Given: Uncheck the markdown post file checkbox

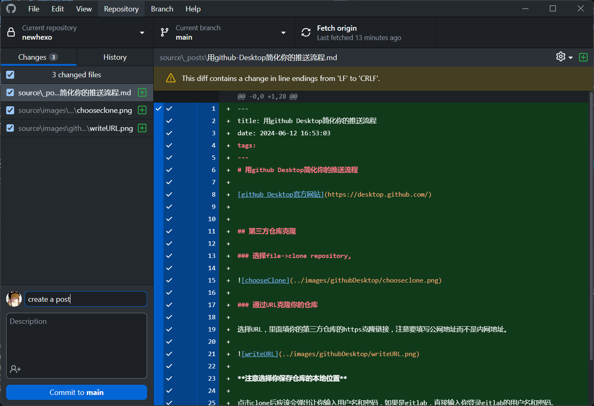Looking at the screenshot, I should pos(10,92).
